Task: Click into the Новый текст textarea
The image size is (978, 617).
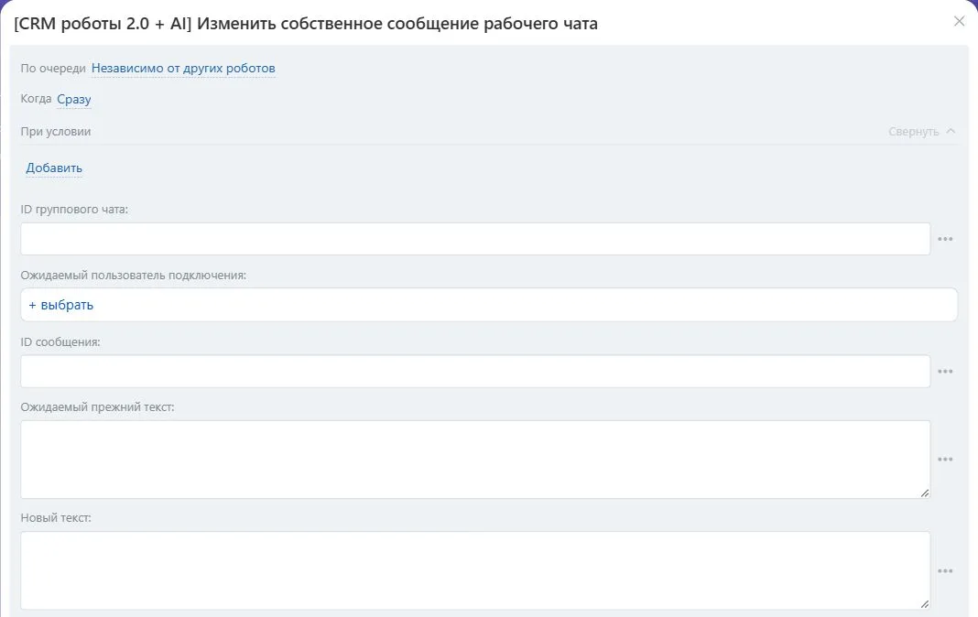Action: click(x=475, y=570)
